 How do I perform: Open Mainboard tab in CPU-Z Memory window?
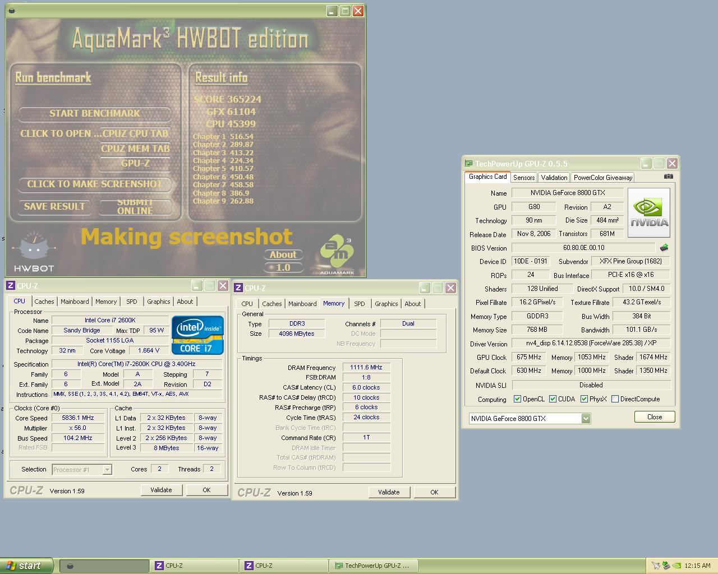click(302, 304)
